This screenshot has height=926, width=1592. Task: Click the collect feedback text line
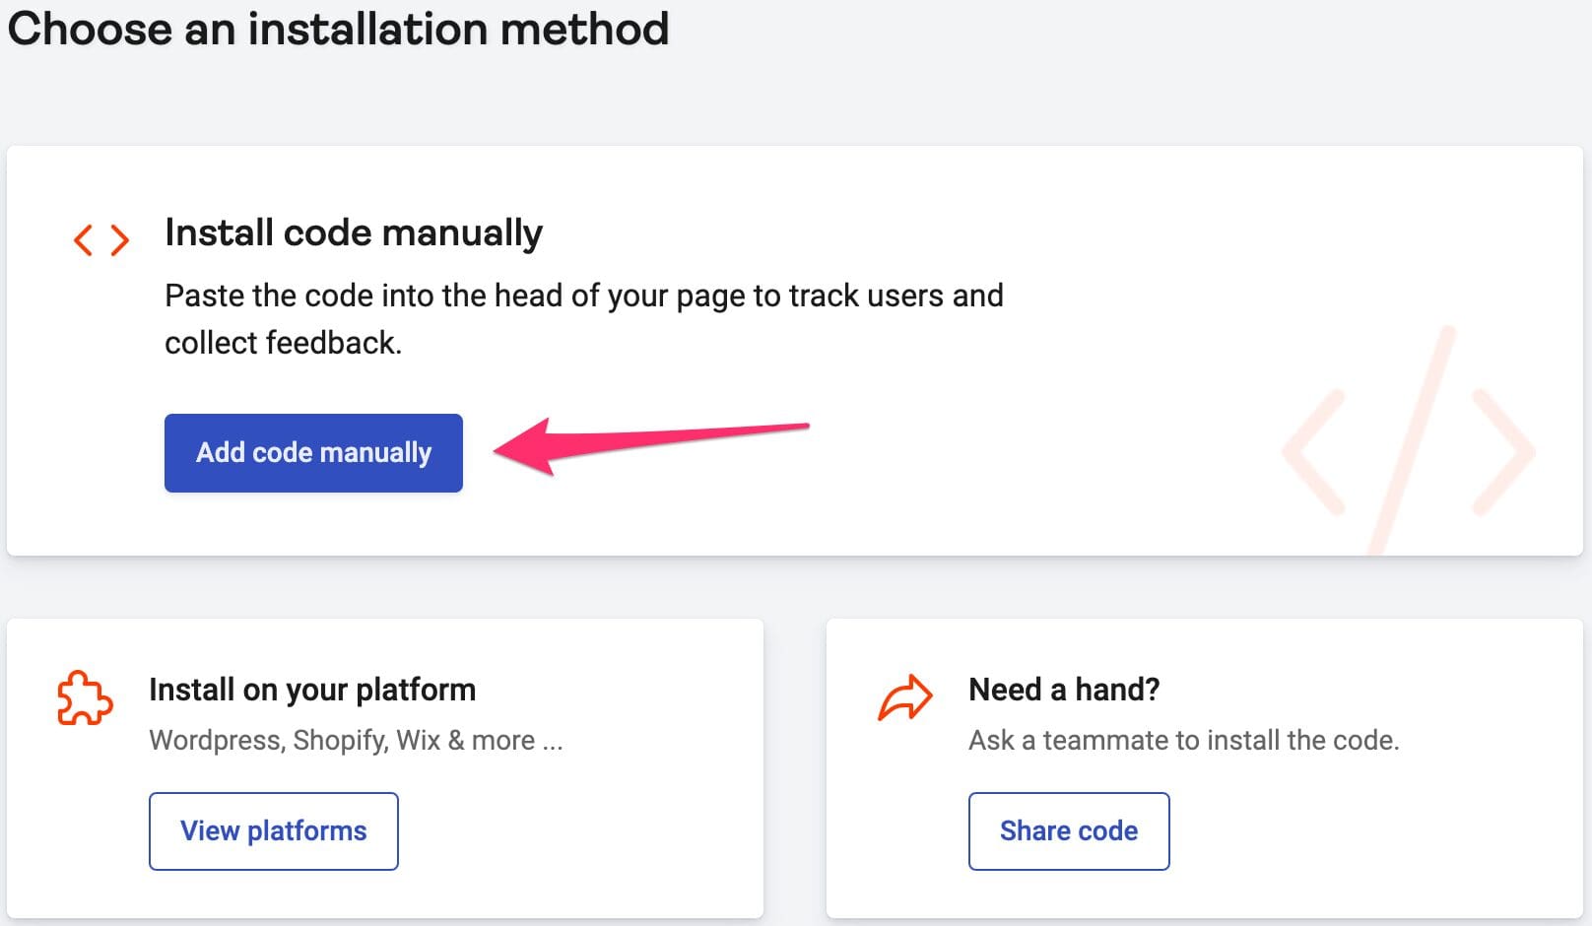[283, 343]
